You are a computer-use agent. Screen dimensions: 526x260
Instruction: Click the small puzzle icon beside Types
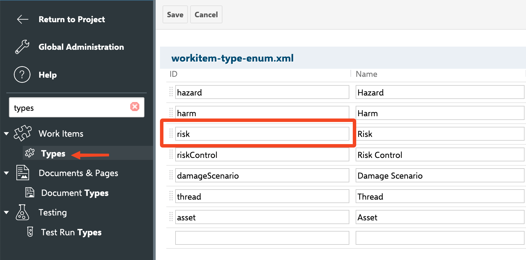click(30, 153)
